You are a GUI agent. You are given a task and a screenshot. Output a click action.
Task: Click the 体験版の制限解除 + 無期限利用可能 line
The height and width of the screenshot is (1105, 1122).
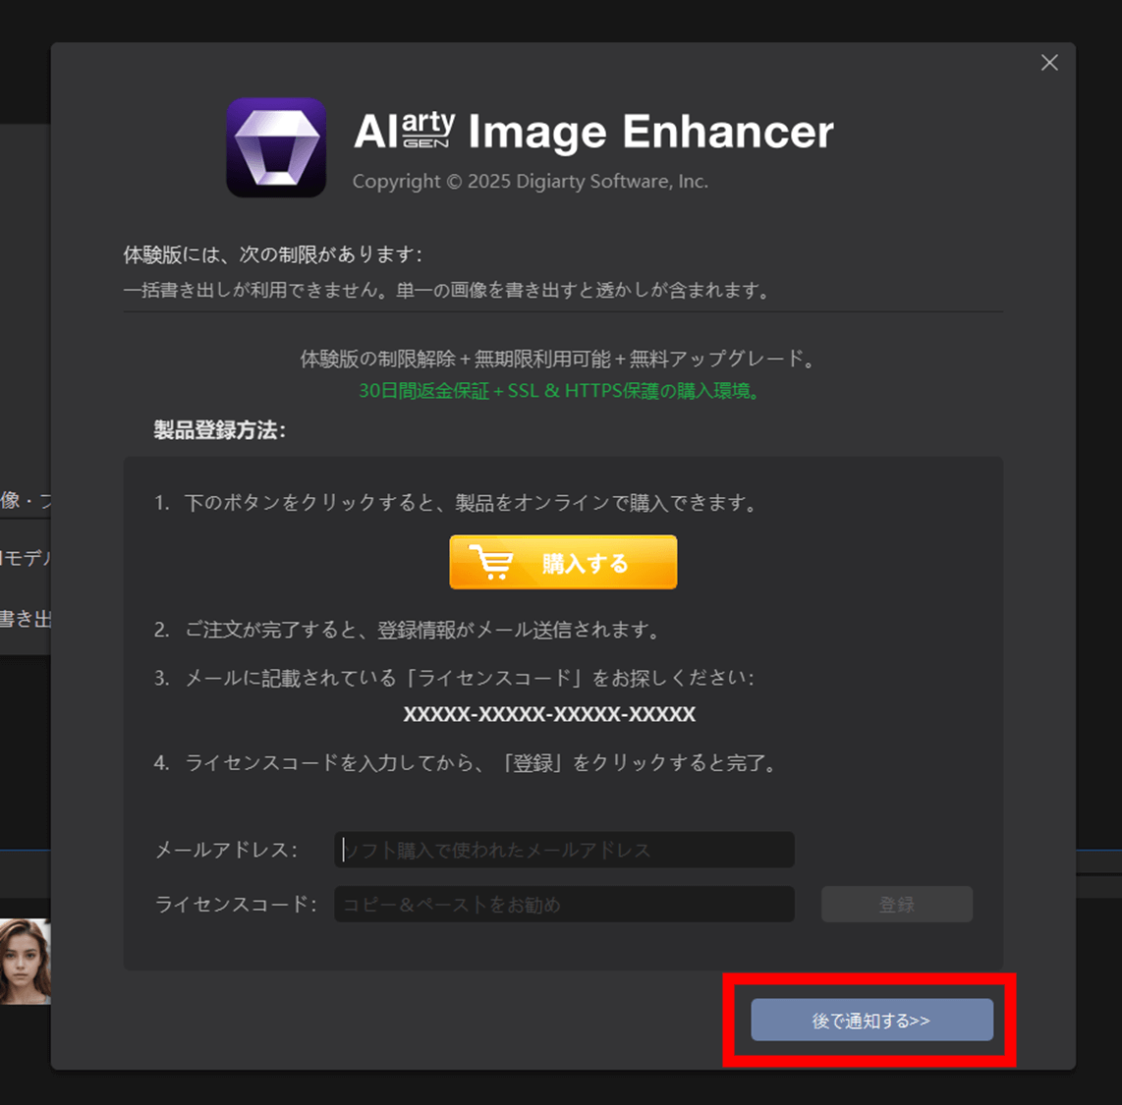[558, 359]
